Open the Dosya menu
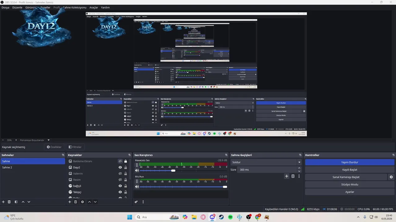Viewport: 396px width, 222px height. click(x=5, y=7)
